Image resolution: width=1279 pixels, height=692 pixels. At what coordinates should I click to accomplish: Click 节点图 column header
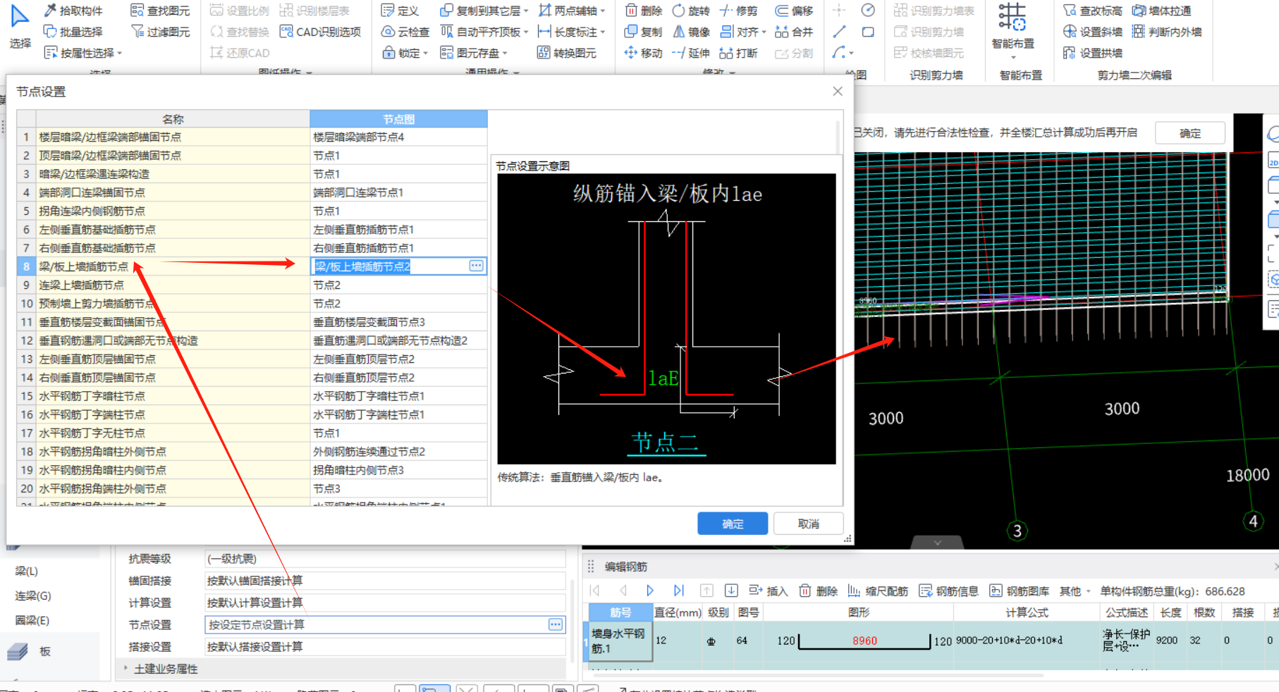point(398,119)
